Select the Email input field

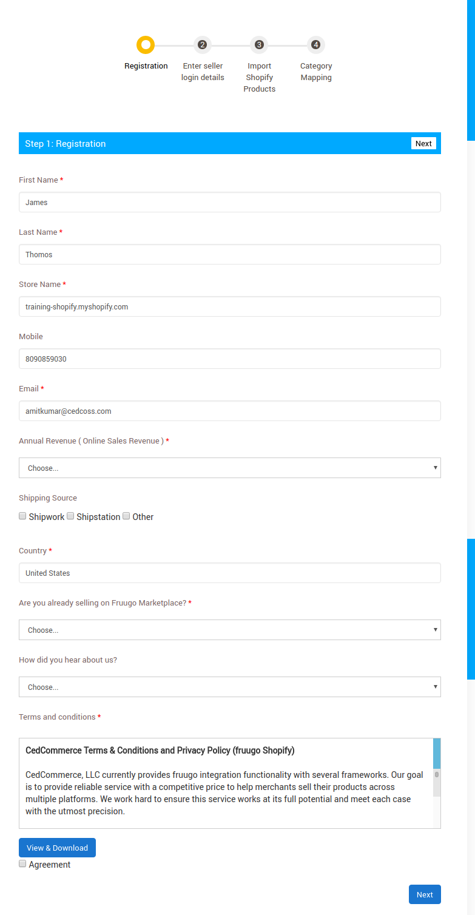(x=230, y=411)
